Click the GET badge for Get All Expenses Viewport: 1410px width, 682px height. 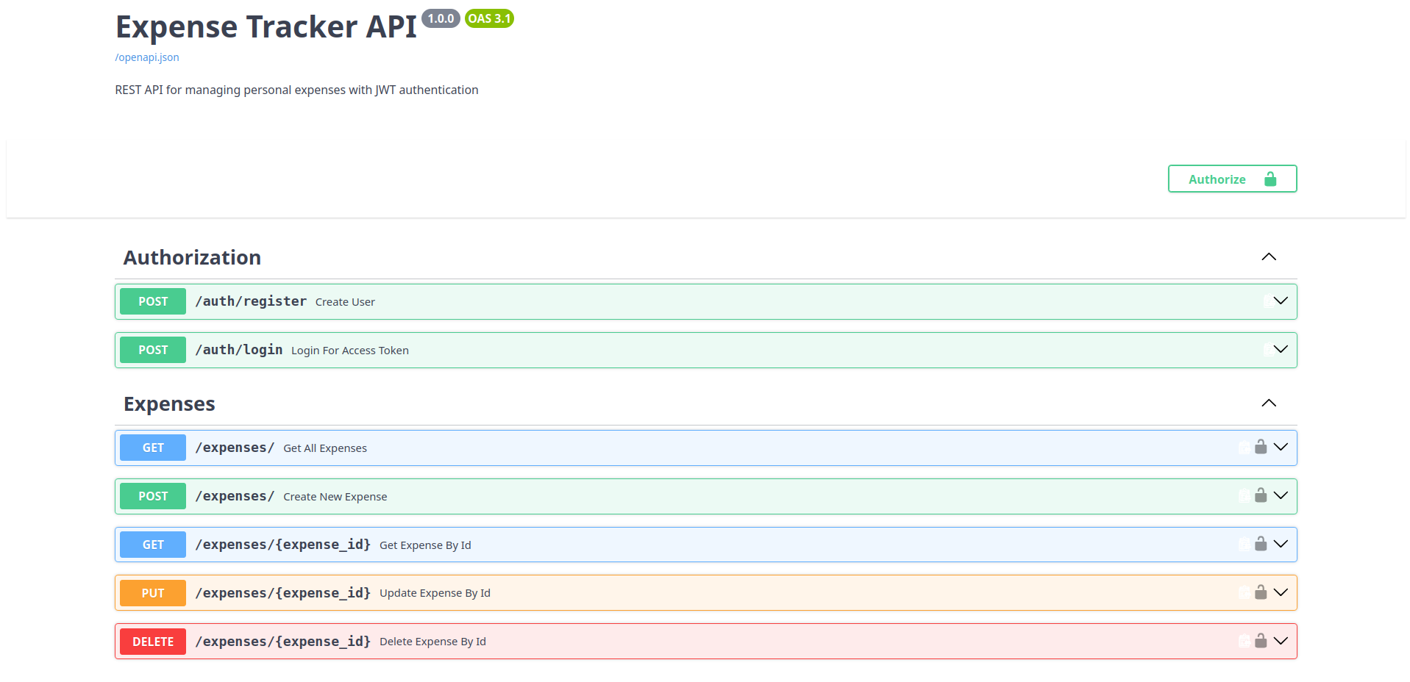153,448
